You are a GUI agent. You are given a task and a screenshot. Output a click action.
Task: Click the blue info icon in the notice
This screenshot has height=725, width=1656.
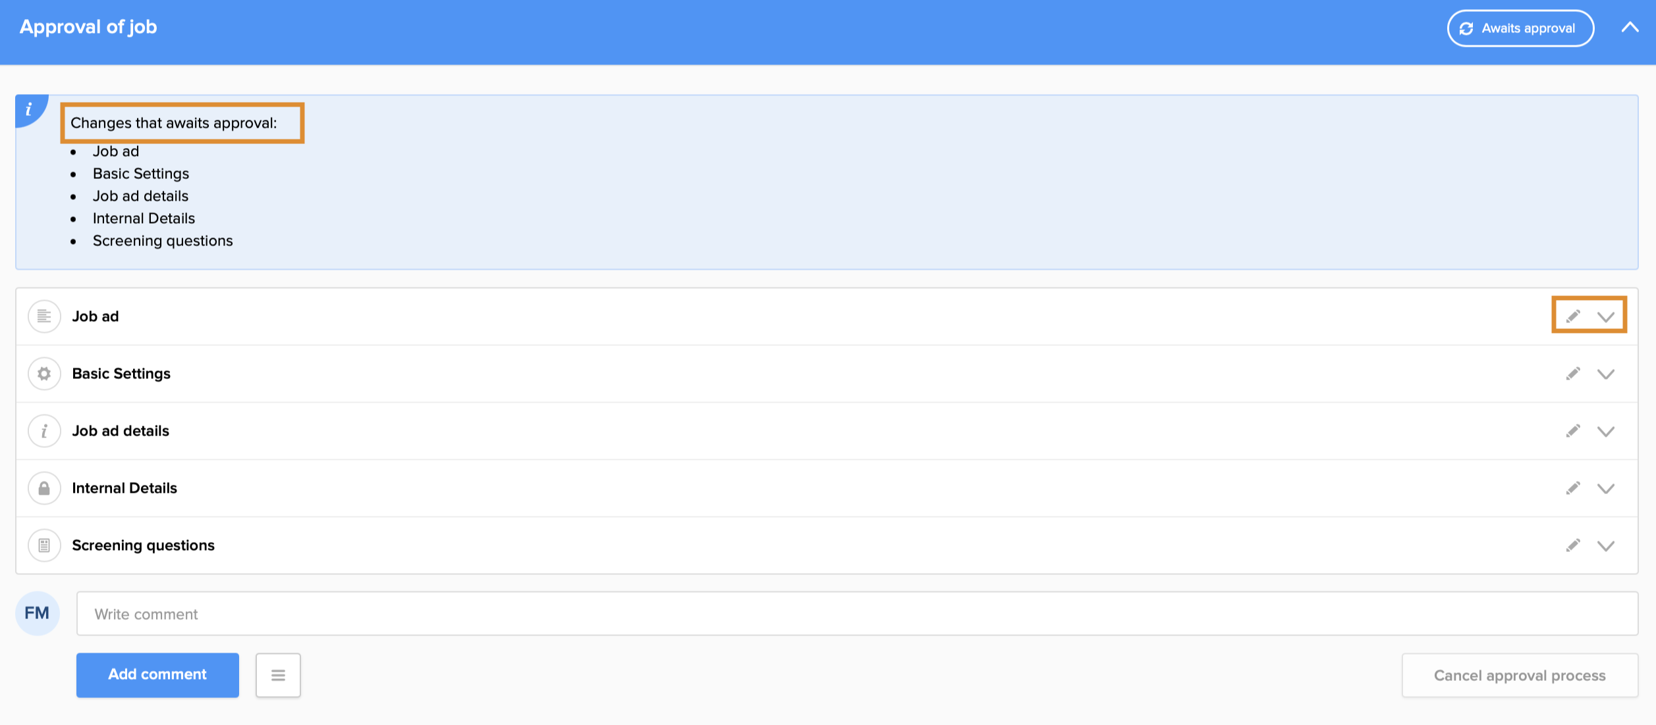pyautogui.click(x=29, y=109)
